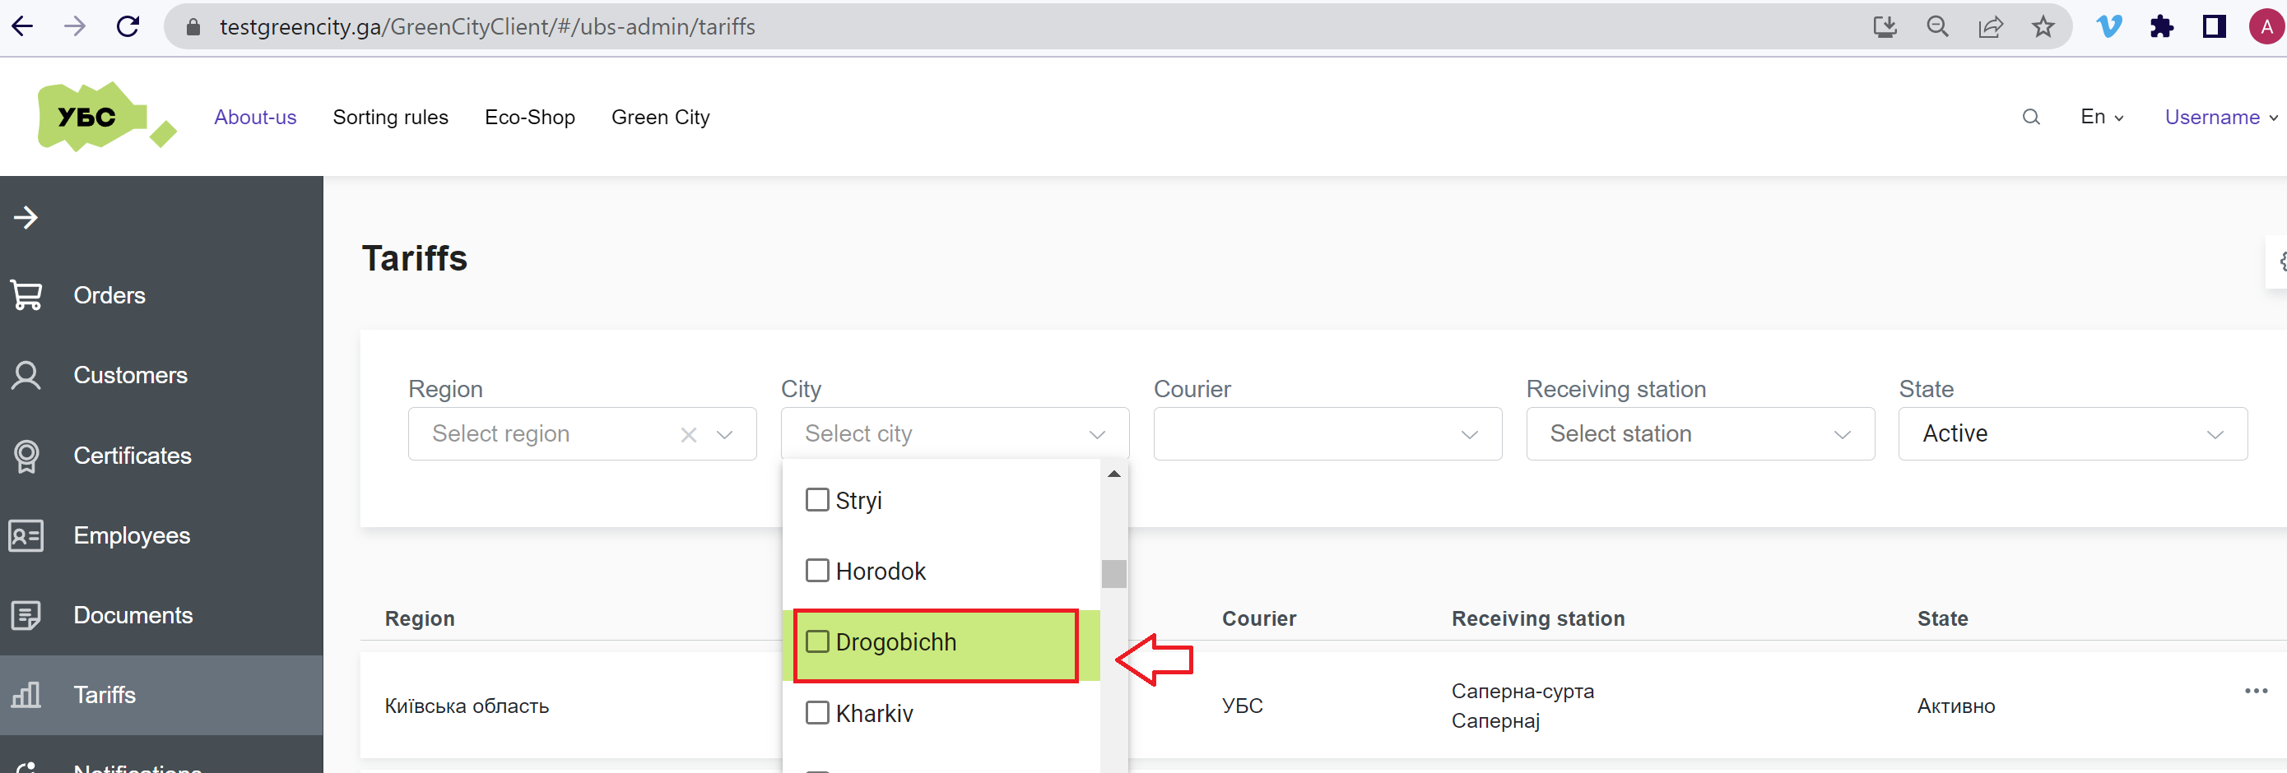Image resolution: width=2287 pixels, height=773 pixels.
Task: Collapse the sidebar with the arrow icon
Action: [x=26, y=216]
